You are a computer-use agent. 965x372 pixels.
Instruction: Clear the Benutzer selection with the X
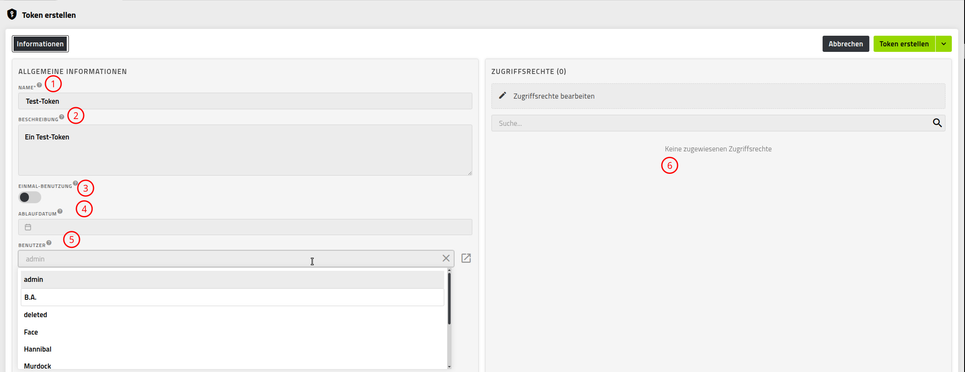446,258
